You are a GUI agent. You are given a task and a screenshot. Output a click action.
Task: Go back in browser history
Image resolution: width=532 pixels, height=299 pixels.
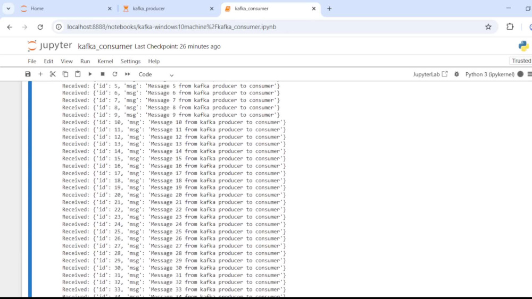(10, 27)
